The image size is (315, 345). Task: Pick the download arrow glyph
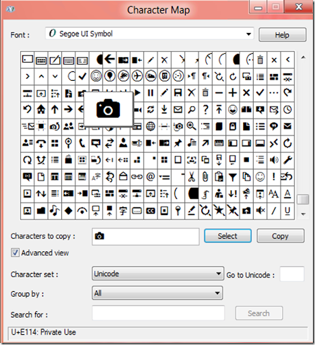pos(164,110)
